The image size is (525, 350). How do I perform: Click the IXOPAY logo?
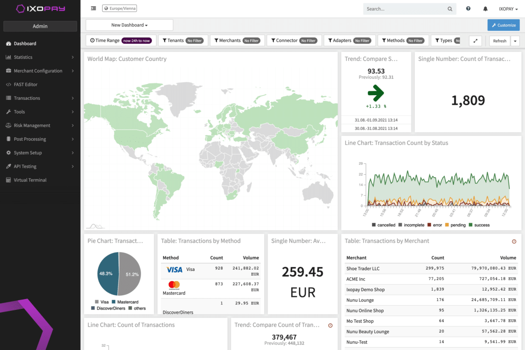(40, 8)
